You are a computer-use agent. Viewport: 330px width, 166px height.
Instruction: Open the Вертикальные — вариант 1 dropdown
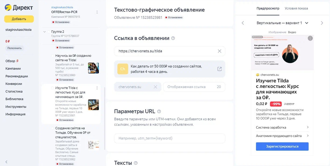click(x=282, y=23)
